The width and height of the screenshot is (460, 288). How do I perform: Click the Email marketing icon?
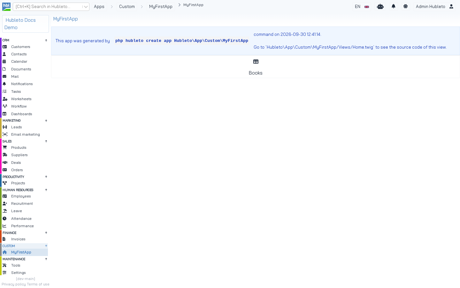coord(5,134)
